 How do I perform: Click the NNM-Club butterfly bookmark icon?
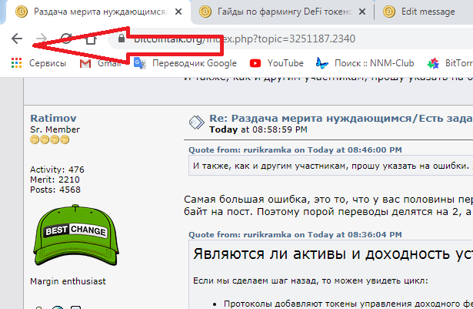coord(321,63)
